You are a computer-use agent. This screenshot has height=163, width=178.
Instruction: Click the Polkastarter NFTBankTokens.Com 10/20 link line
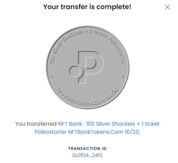pyautogui.click(x=87, y=132)
